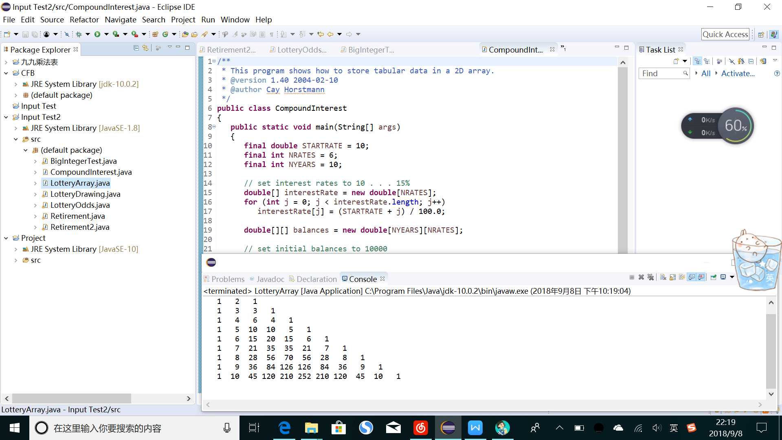Expand the JRE System Library under CFB
Screen dimensions: 782x440
pos(15,84)
